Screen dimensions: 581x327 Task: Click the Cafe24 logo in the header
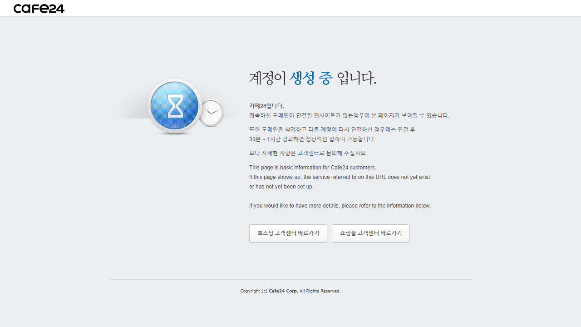39,8
